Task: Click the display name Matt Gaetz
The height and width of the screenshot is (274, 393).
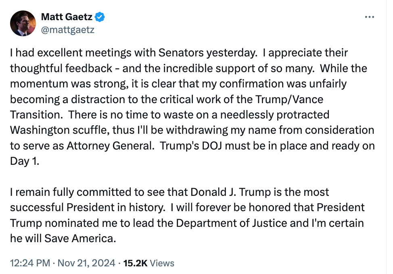Action: coord(67,17)
